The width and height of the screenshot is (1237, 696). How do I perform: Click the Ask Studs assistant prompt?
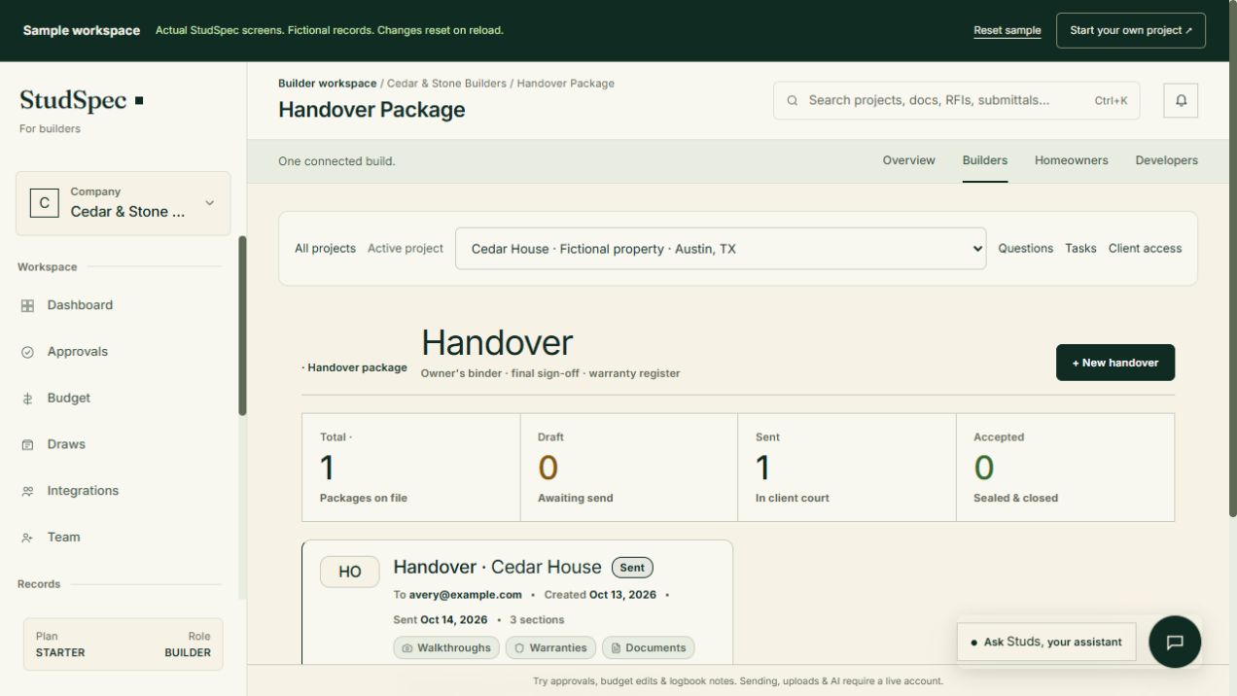1046,642
